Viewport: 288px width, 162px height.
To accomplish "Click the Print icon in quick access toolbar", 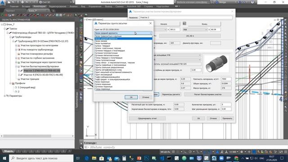I will (x=22, y=2).
